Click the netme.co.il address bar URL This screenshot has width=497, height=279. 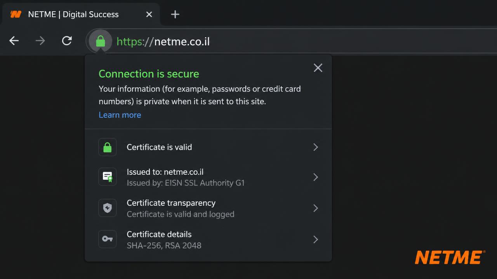pos(163,41)
